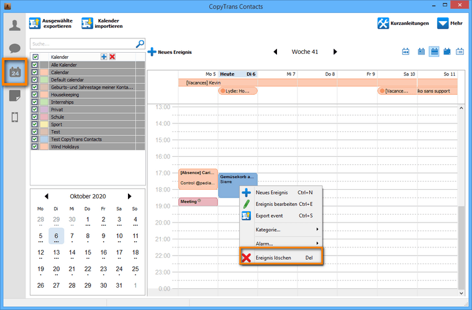Select the Test calendar row
This screenshot has width=472, height=310.
click(88, 131)
